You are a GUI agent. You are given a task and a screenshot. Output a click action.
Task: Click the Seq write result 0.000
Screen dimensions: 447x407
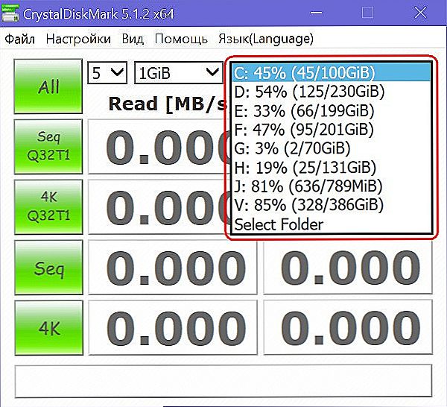tap(348, 268)
